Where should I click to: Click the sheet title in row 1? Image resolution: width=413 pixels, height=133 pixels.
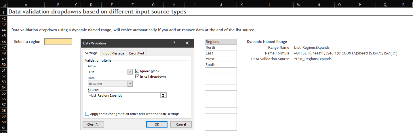click(x=97, y=12)
